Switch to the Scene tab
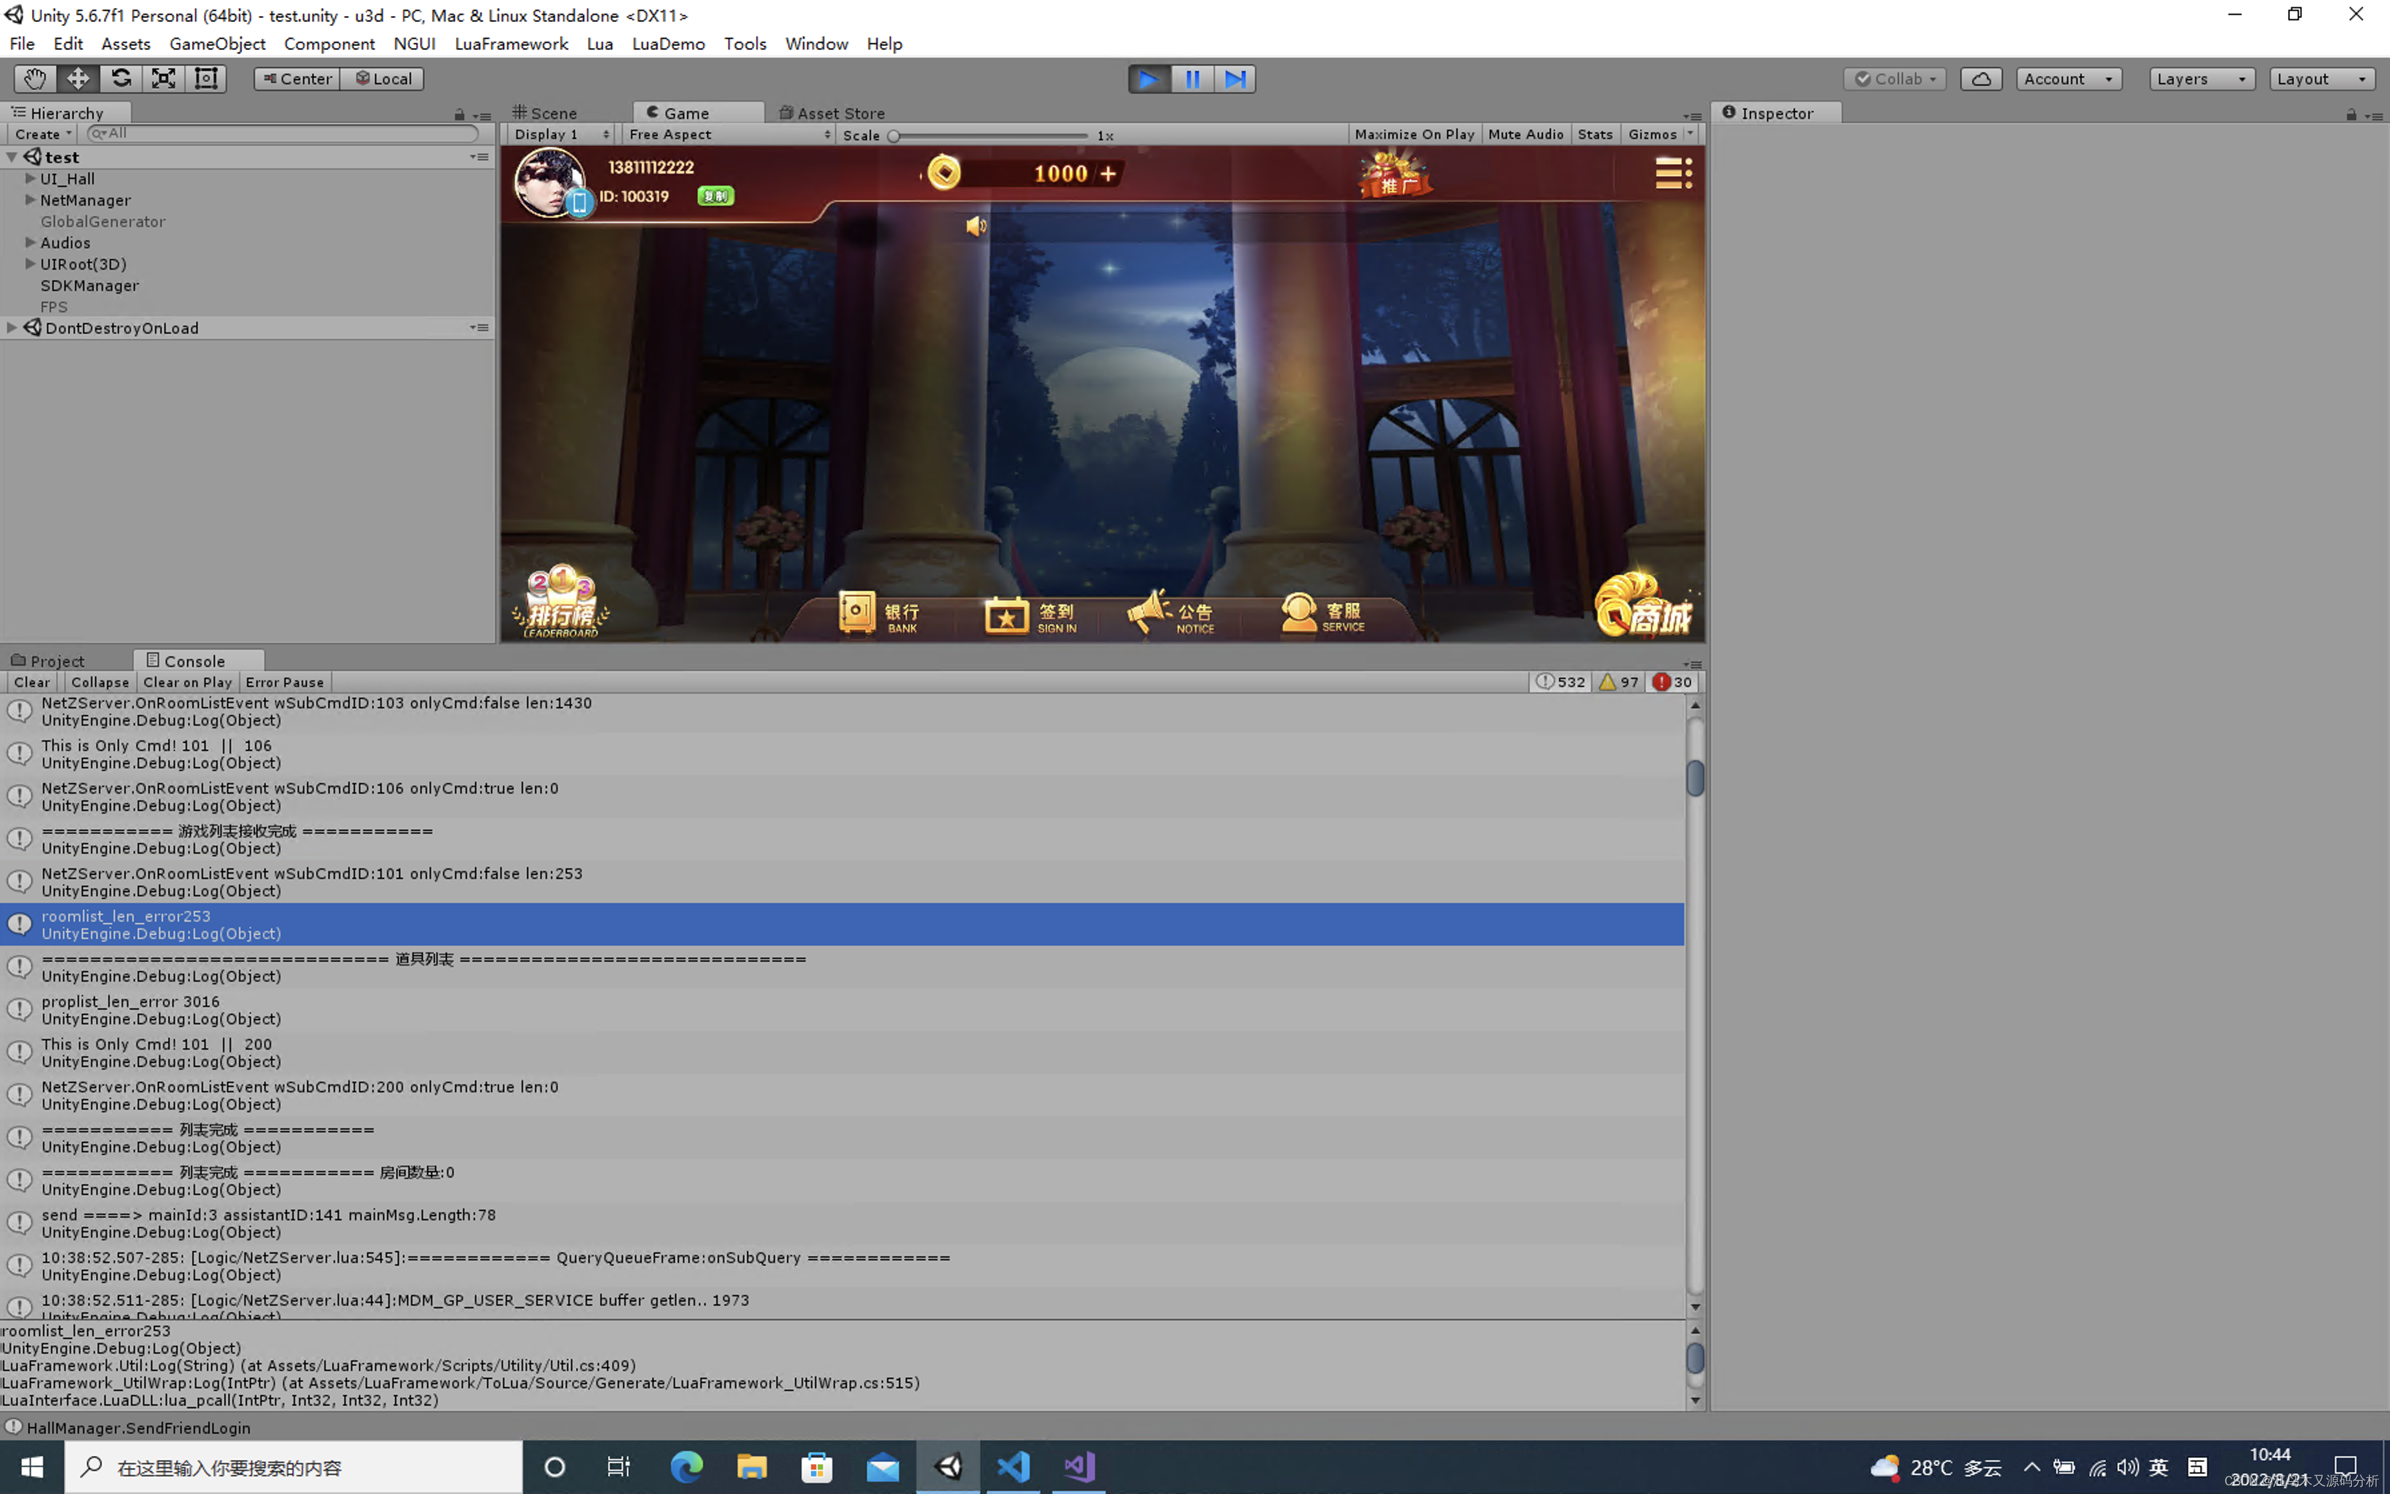2390x1494 pixels. [544, 113]
